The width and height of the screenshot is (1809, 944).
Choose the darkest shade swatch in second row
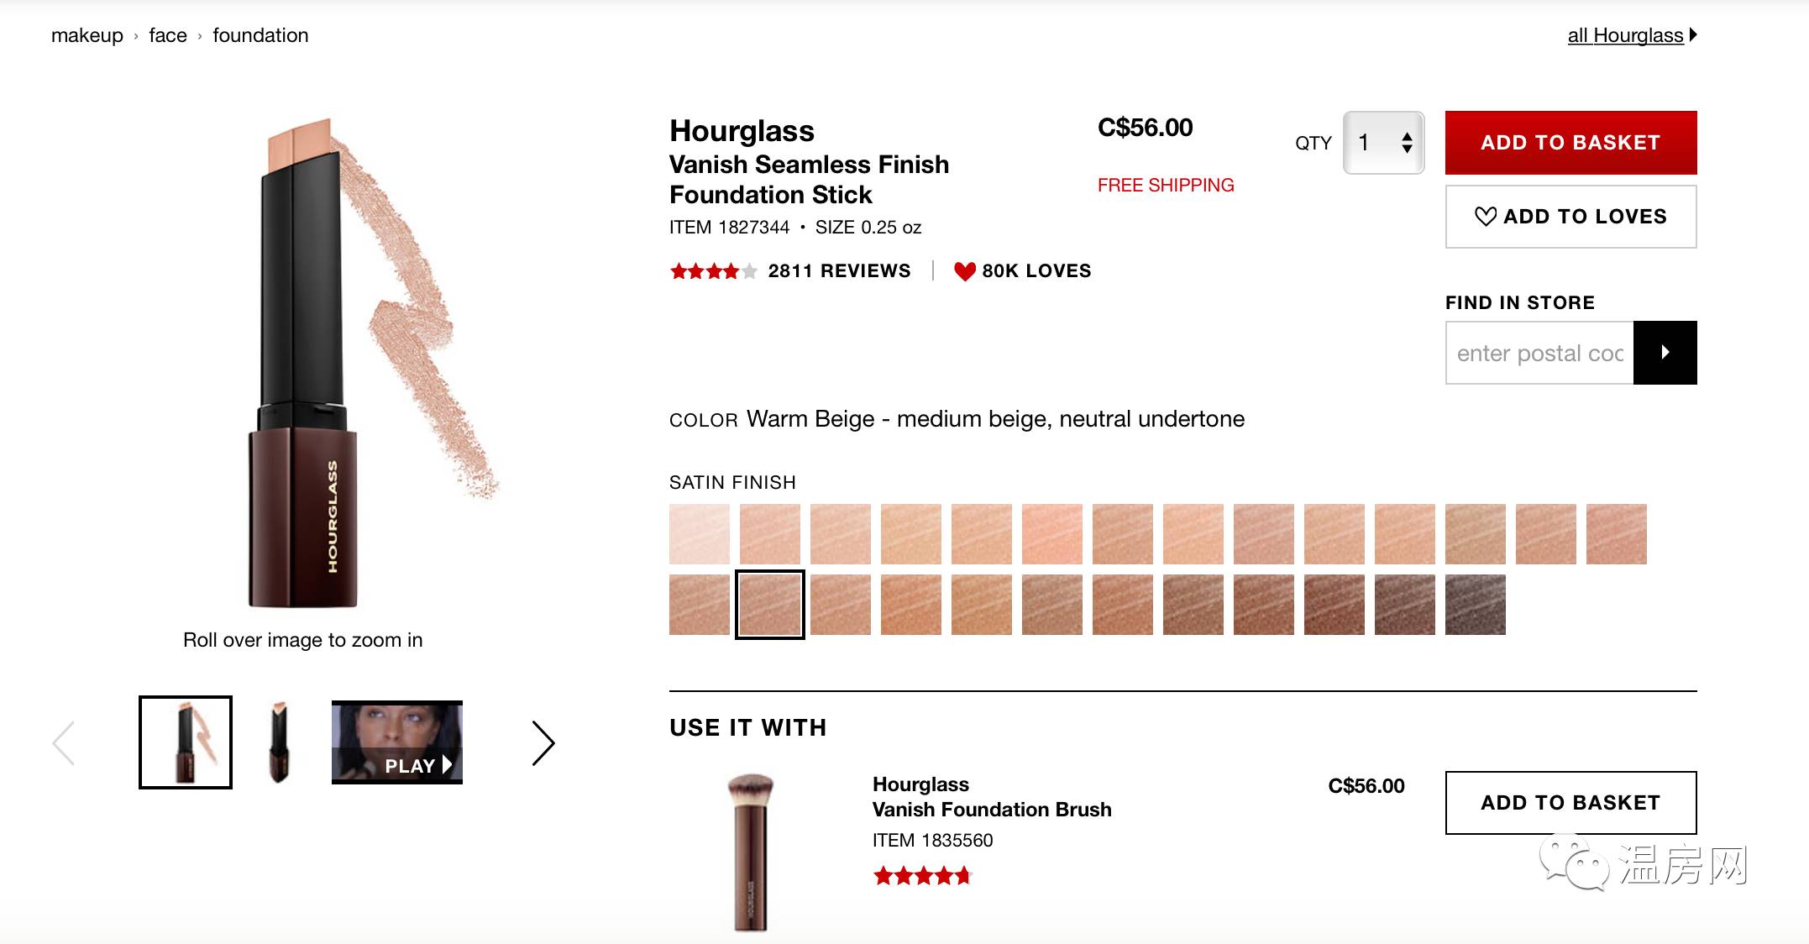coord(1476,605)
